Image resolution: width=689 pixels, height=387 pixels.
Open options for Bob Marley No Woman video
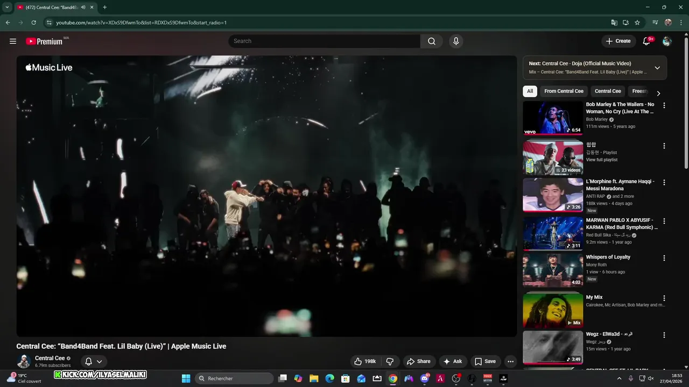click(x=664, y=105)
